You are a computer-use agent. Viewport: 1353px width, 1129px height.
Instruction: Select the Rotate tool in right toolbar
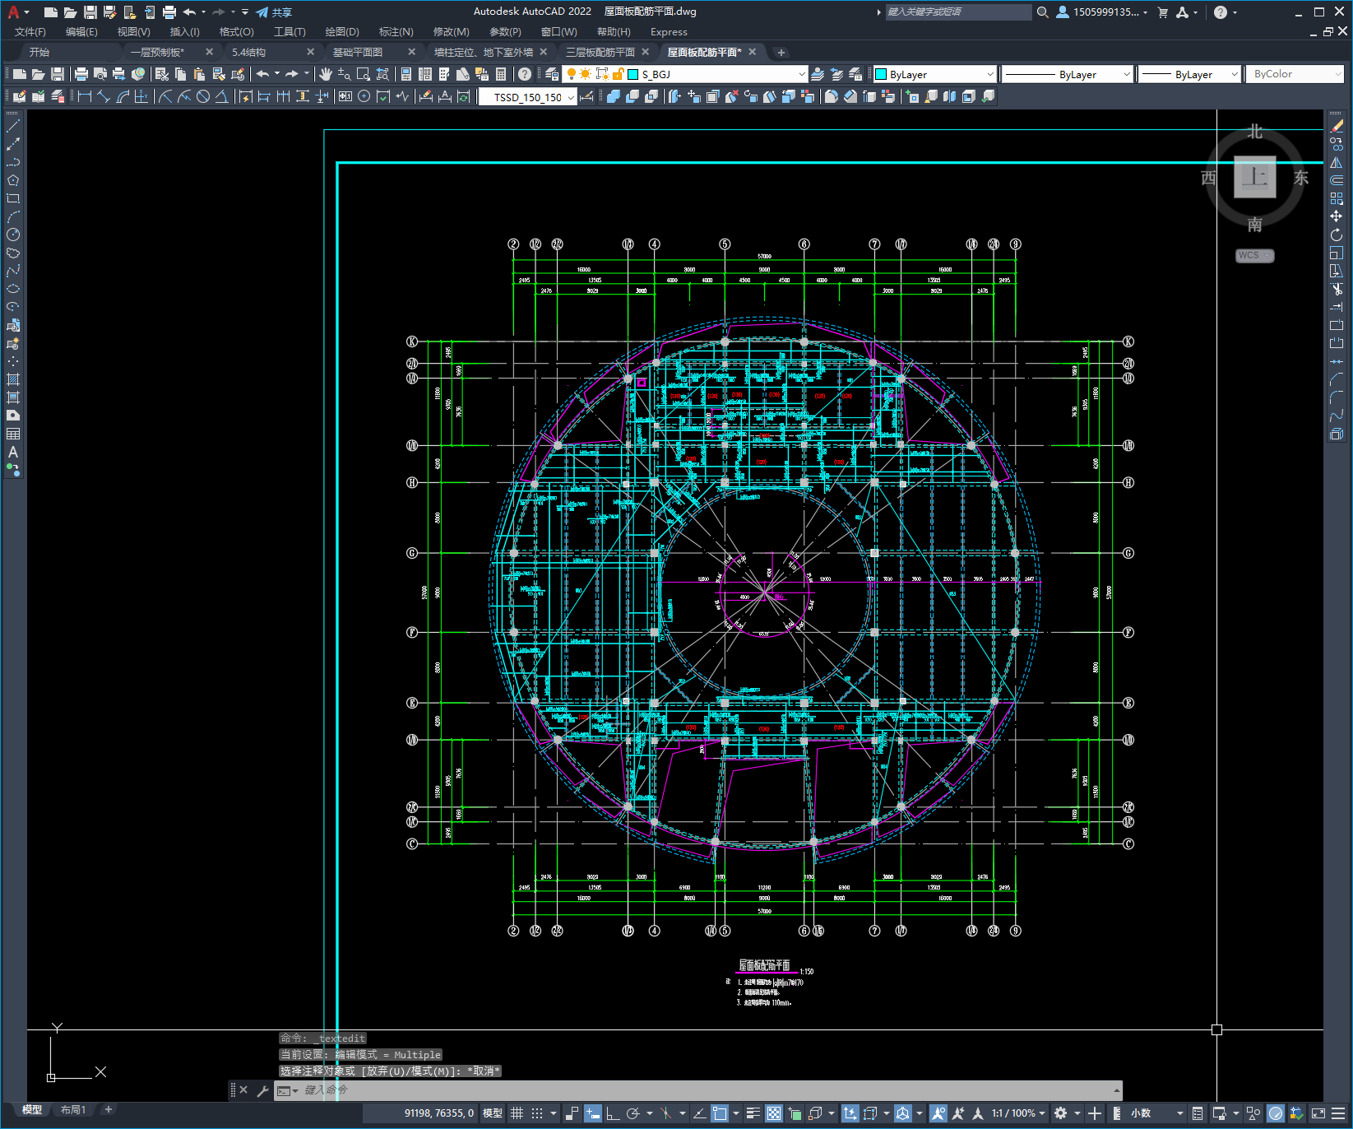tap(1337, 235)
